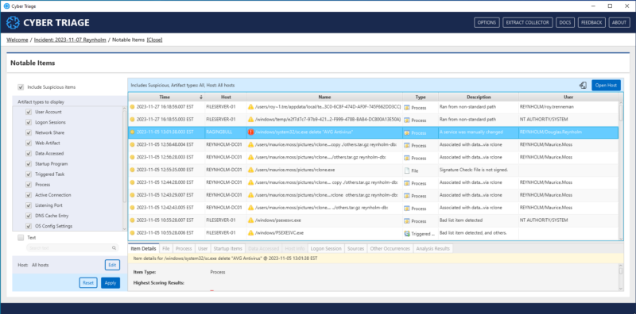The image size is (636, 314).
Task: Click Triggered task icon in PSEXESVC.exe row
Action: [x=406, y=233]
